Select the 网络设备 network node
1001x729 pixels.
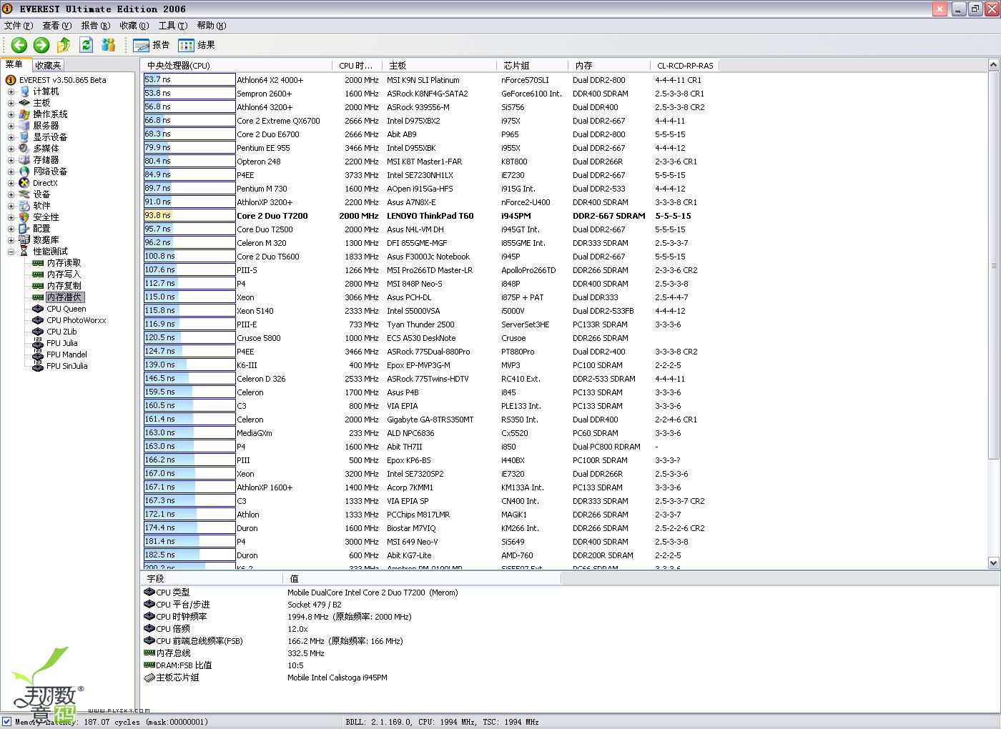pyautogui.click(x=50, y=172)
